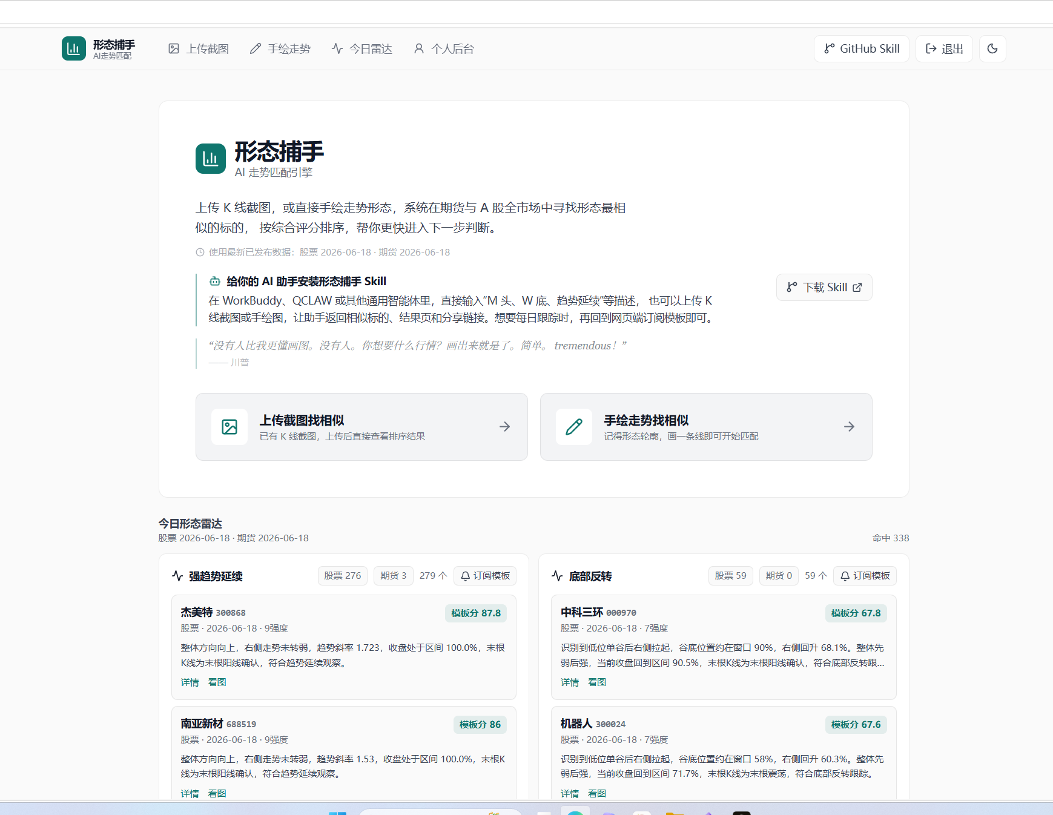The image size is (1053, 815).
Task: Click the large 形态捕手 hero logo icon
Action: click(211, 159)
